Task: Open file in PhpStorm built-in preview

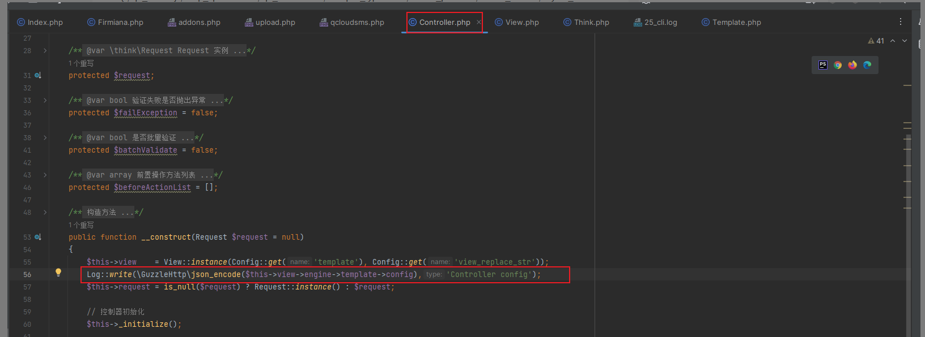Action: pos(823,65)
